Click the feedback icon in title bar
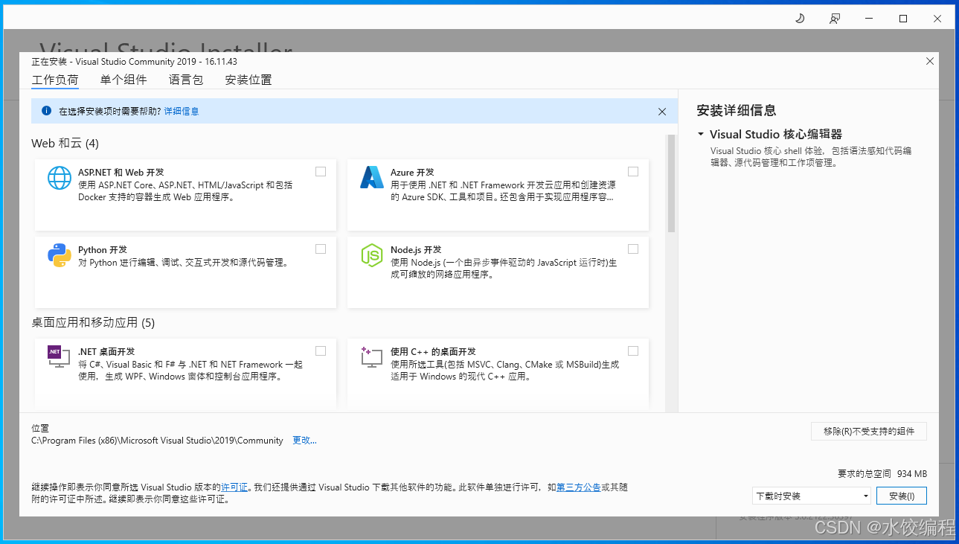 (x=835, y=19)
